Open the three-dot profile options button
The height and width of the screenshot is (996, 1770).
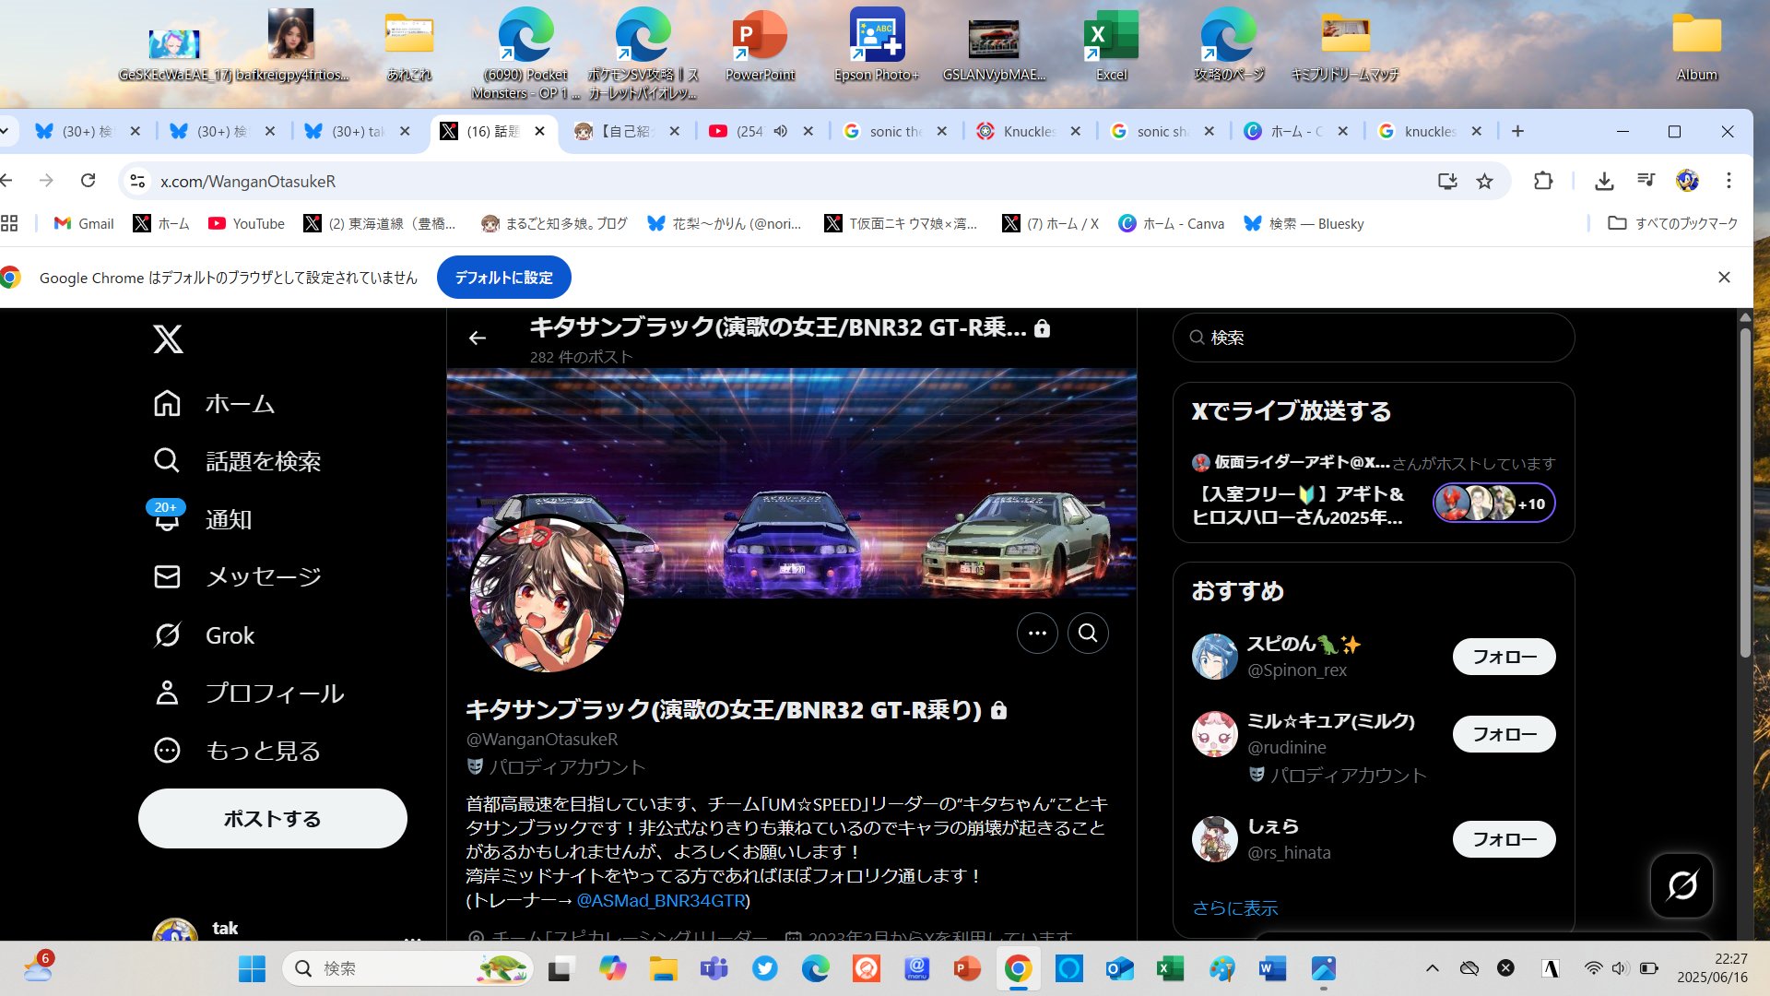tap(1037, 633)
